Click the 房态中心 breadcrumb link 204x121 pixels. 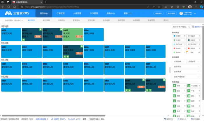tap(18, 20)
